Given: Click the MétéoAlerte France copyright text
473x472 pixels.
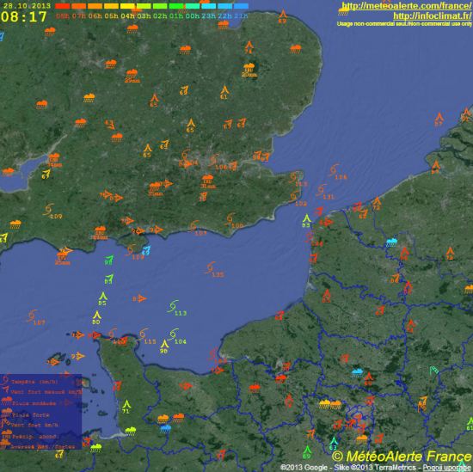Looking at the screenshot, I should pyautogui.click(x=402, y=456).
